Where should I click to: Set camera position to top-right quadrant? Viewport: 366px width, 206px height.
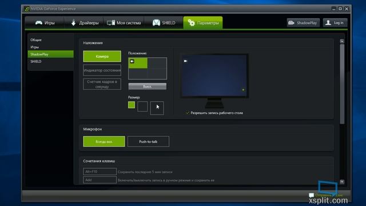(157, 63)
